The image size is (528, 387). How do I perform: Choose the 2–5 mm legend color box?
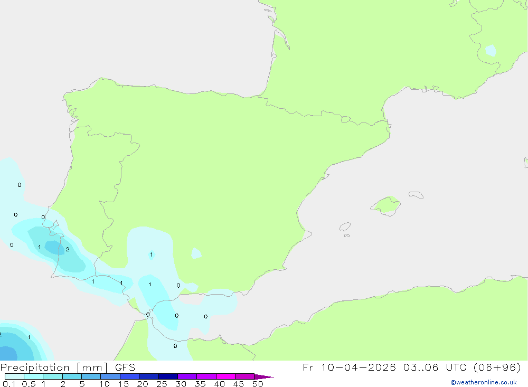pos(72,376)
